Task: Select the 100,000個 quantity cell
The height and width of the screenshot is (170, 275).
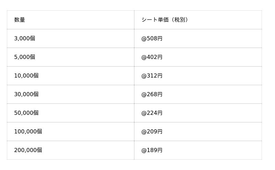Action: 28,132
